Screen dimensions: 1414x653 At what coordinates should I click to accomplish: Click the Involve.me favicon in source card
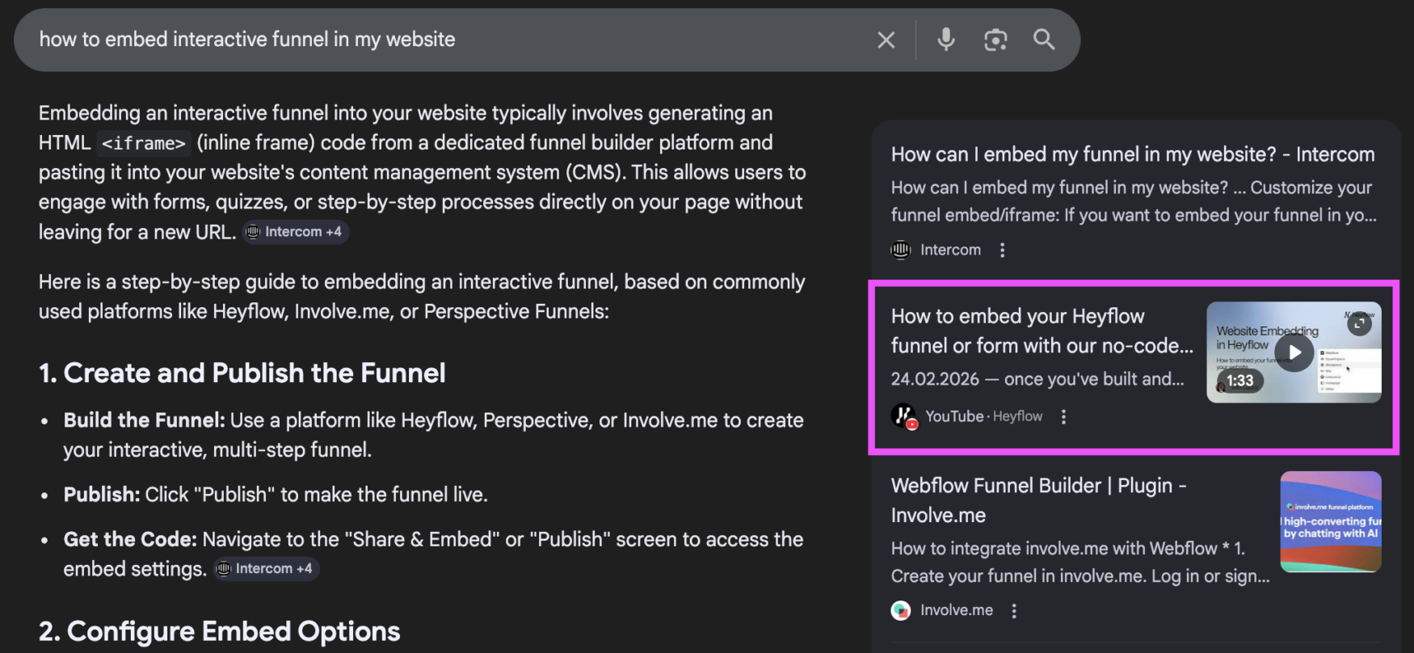click(x=900, y=611)
